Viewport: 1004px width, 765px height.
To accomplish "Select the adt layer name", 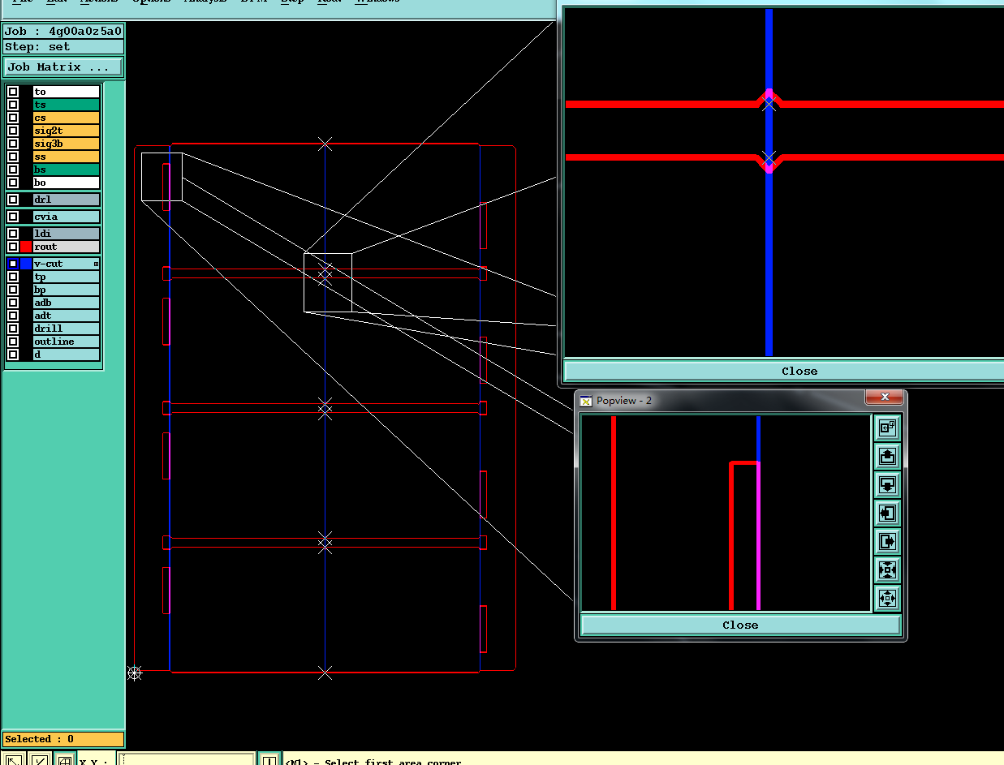I will pyautogui.click(x=67, y=316).
